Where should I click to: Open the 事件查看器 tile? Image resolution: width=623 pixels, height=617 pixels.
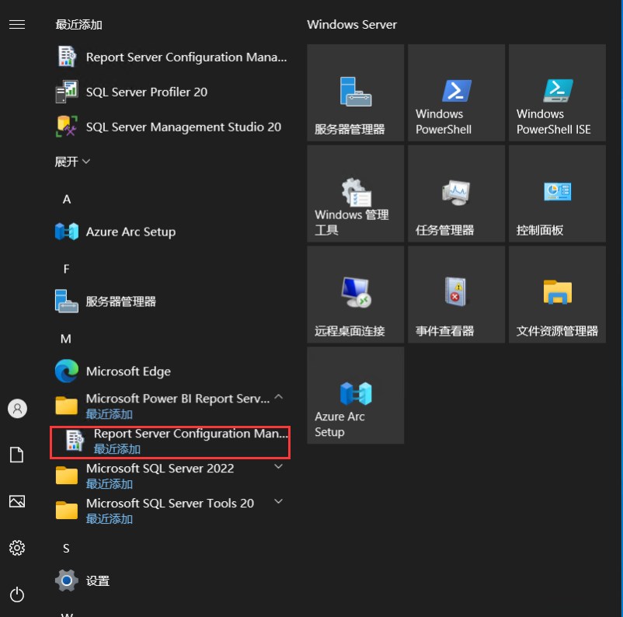[457, 295]
